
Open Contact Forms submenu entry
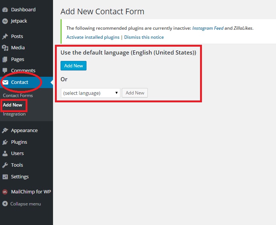(x=18, y=96)
